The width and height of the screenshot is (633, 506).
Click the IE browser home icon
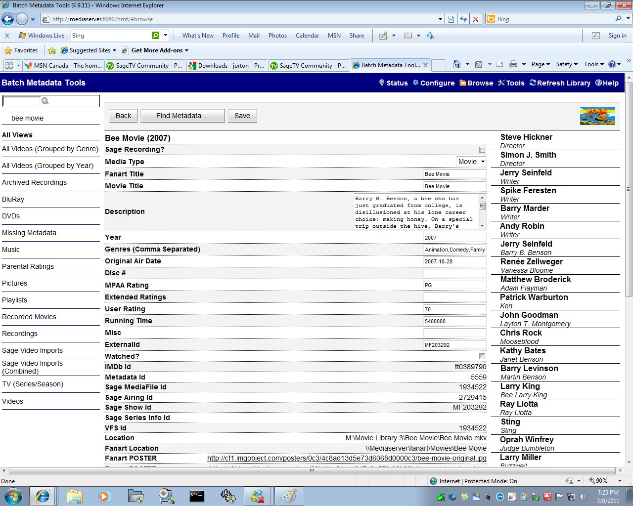click(x=456, y=64)
